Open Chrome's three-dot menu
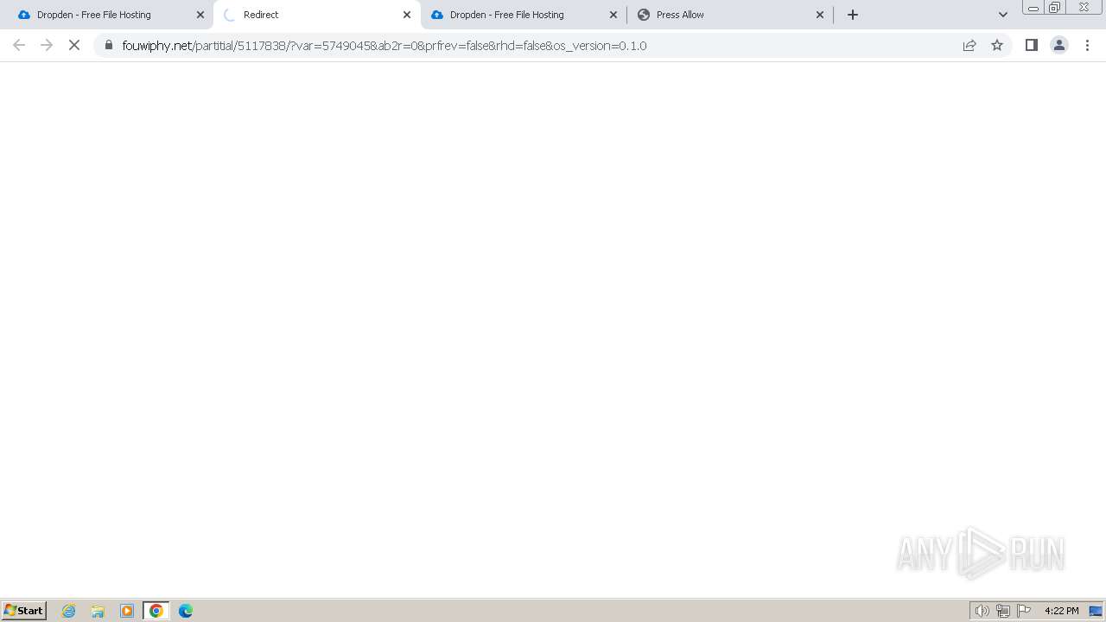Screen dimensions: 1106x622 pyautogui.click(x=1087, y=45)
